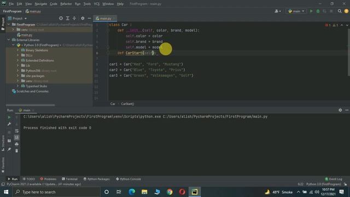The image size is (350, 197).
Task: Click Car breadcrumb below editor
Action: (113, 104)
